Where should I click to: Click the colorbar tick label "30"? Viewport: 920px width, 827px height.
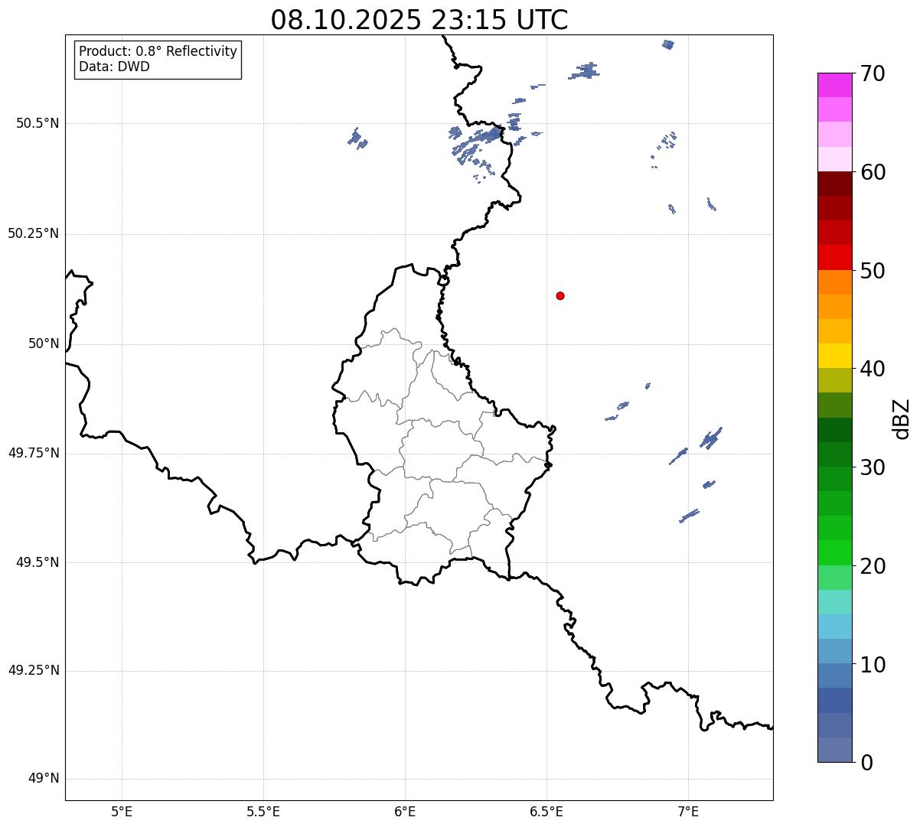coord(873,467)
